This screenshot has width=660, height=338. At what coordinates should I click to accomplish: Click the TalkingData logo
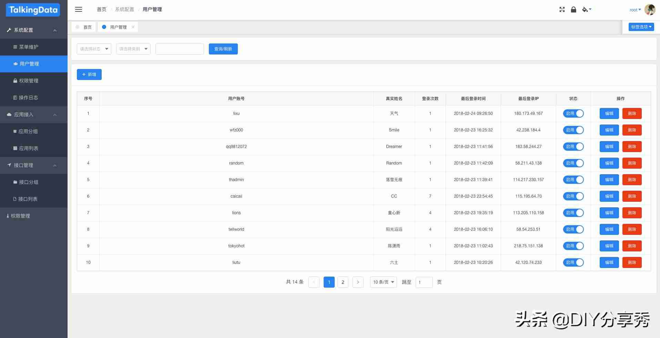point(33,10)
